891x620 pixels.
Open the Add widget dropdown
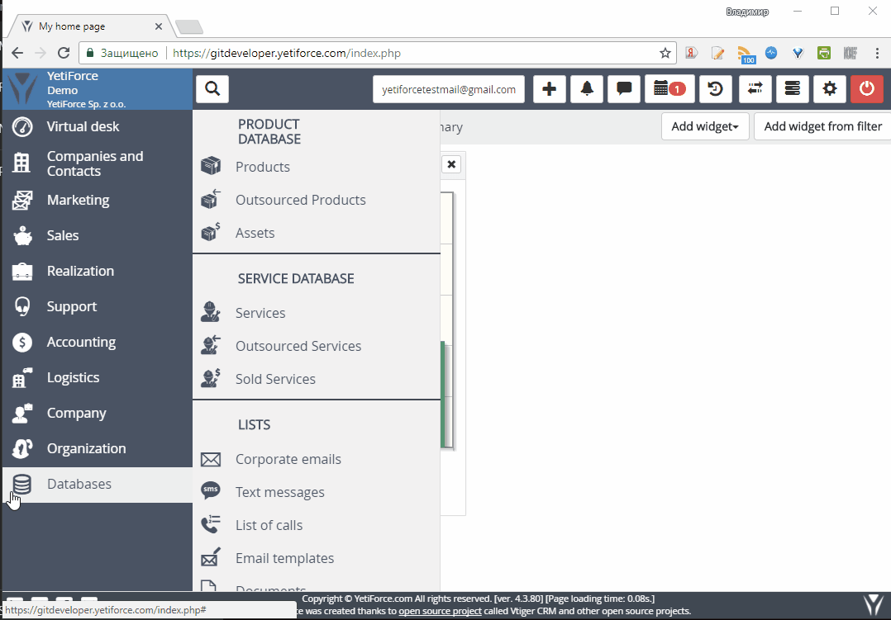705,126
